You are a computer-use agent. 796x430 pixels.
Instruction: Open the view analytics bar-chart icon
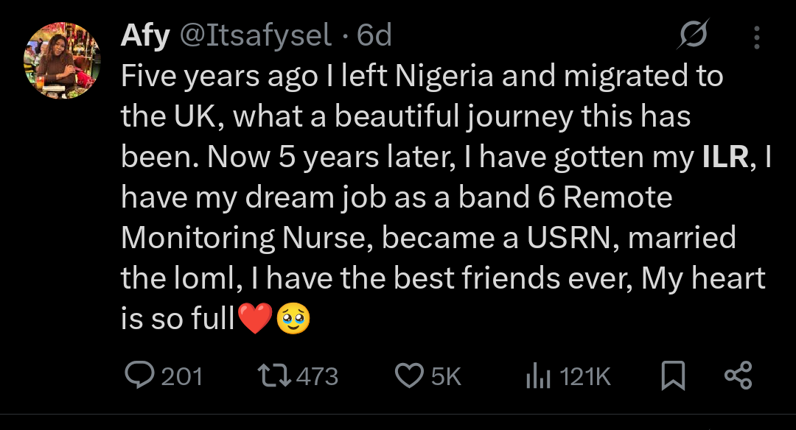(x=538, y=377)
